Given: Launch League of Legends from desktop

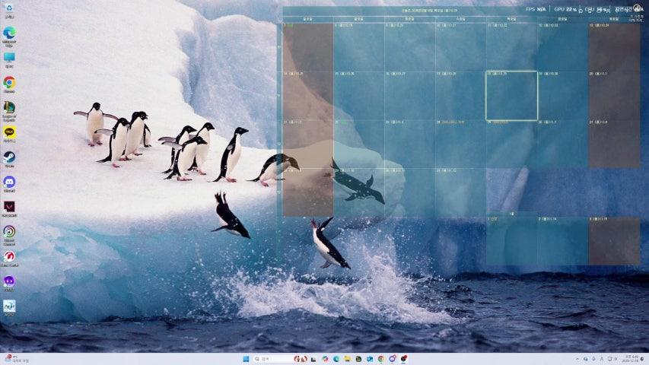Looking at the screenshot, I should pyautogui.click(x=9, y=107).
